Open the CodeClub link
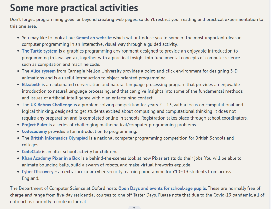The image size is (271, 209). (x=31, y=152)
